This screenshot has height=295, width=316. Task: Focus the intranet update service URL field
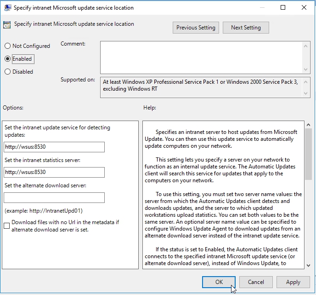[54, 147]
